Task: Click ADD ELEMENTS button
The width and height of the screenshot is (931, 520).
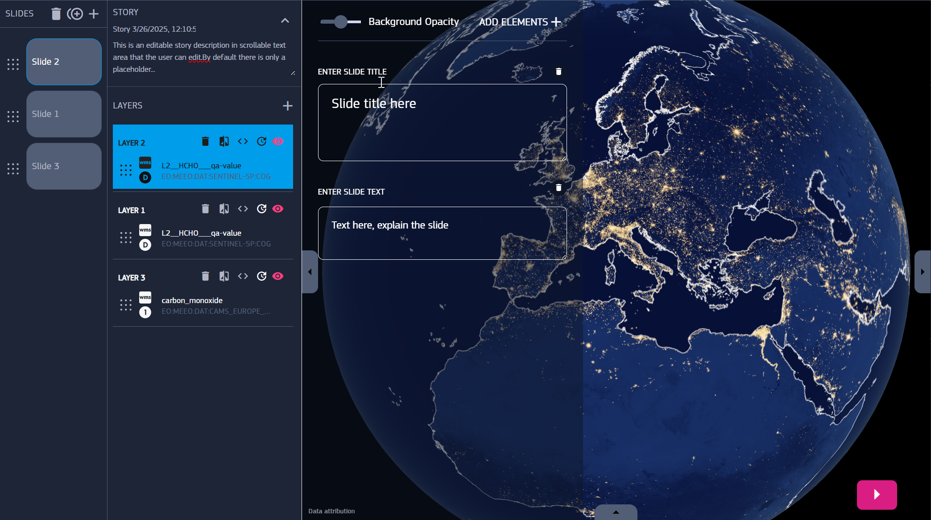Action: click(x=520, y=22)
